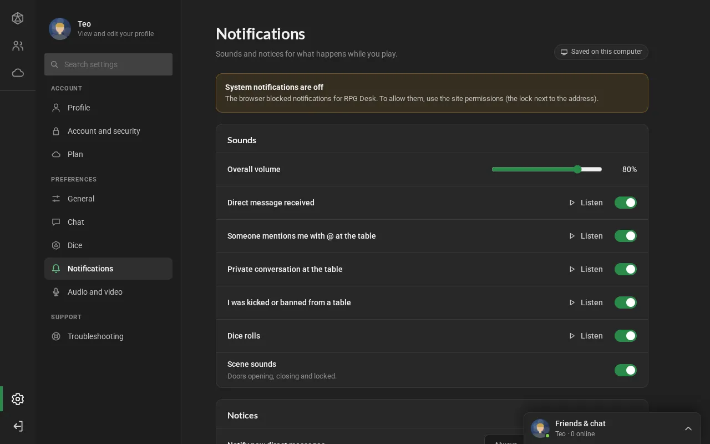Open Dice preferences
This screenshot has width=710, height=444.
108,245
